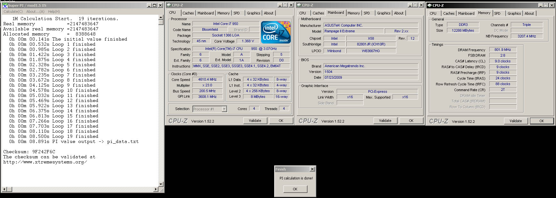
Task: Select Caches tab in the Mainboard CPU-Z window
Action: point(318,13)
